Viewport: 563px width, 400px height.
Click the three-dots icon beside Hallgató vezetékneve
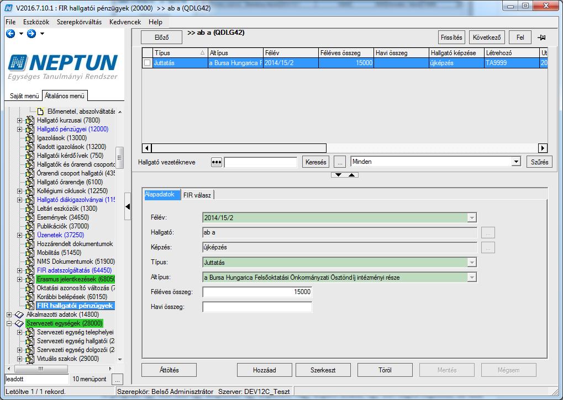pos(216,162)
